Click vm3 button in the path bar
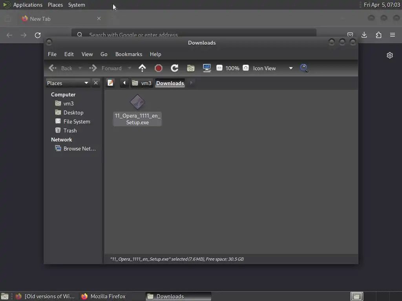This screenshot has width=402, height=301. (142, 83)
